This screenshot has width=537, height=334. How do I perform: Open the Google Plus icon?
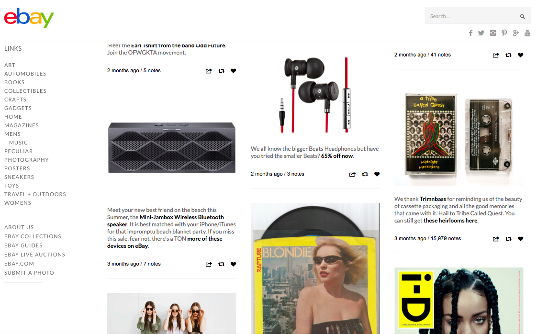[x=516, y=33]
